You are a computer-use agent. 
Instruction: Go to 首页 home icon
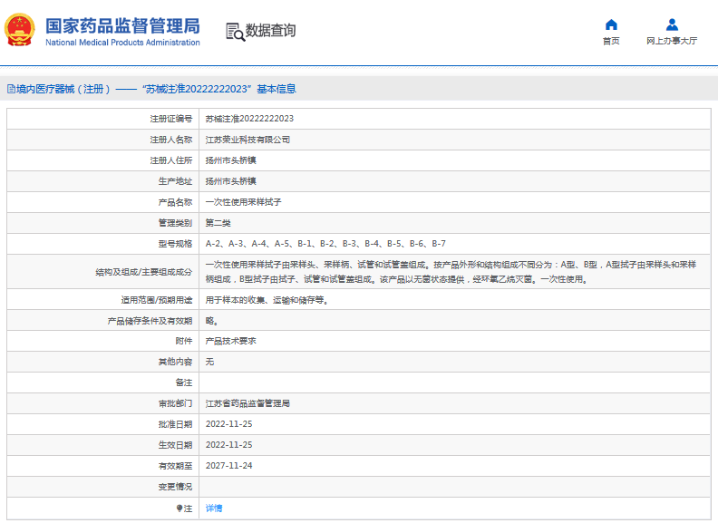611,24
